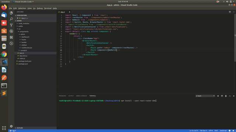236x132 pixels.
Task: Expand the Outline section
Action: point(20,128)
